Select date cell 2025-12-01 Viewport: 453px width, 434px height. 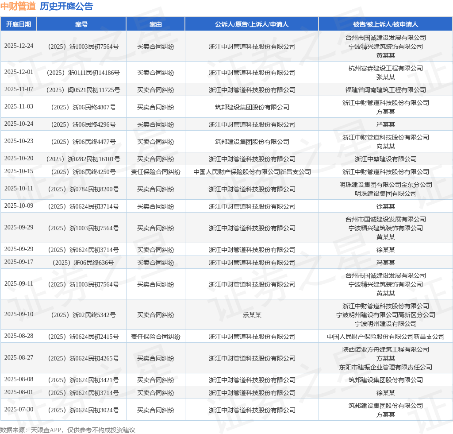19,72
